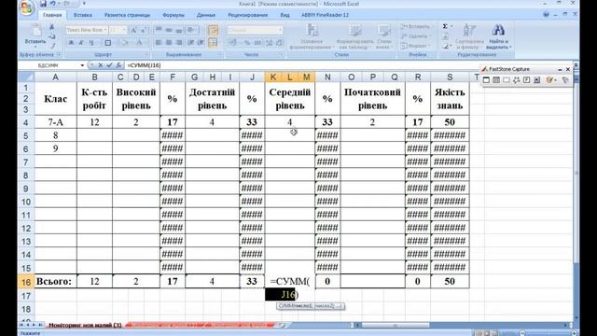
Task: Open the round Office button menu
Action: [27, 7]
